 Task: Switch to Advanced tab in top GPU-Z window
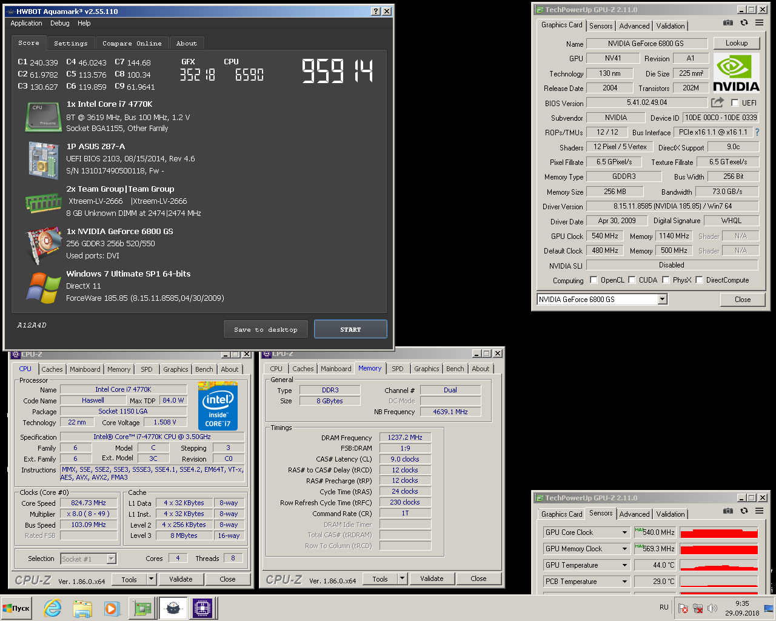pos(634,25)
